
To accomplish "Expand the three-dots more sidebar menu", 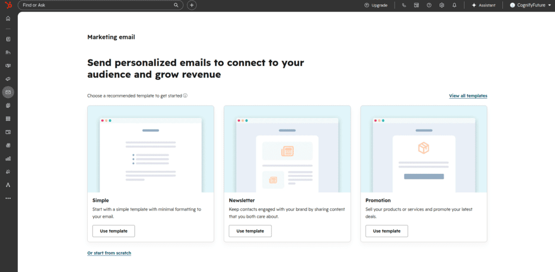I will [x=8, y=198].
